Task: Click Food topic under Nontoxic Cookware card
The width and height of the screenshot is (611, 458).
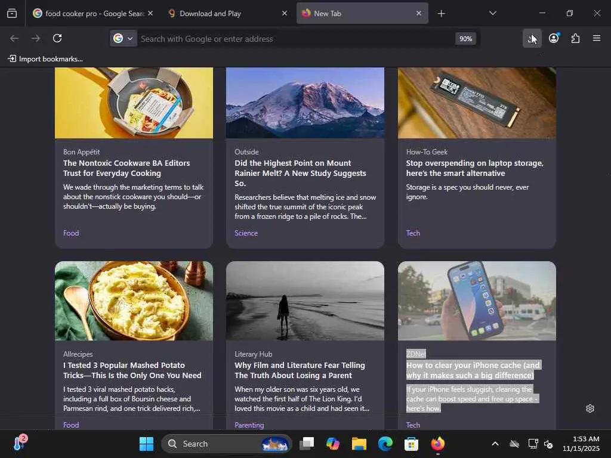Action: 71,233
